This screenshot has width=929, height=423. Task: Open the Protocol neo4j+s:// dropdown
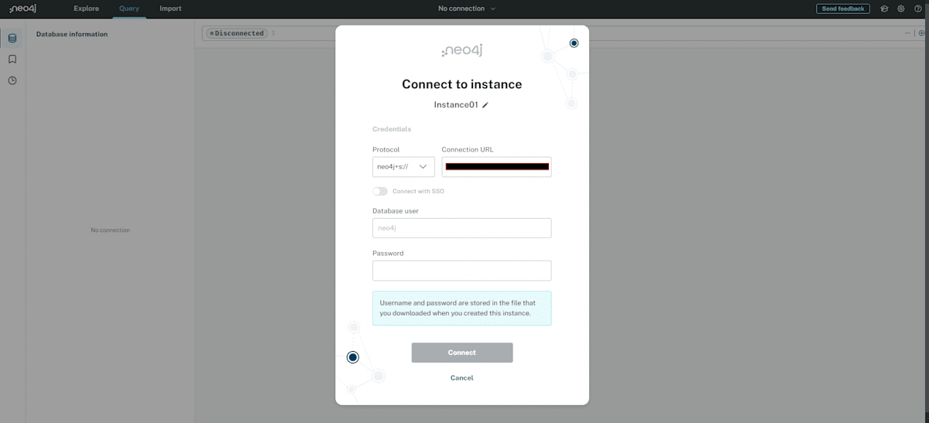point(403,166)
